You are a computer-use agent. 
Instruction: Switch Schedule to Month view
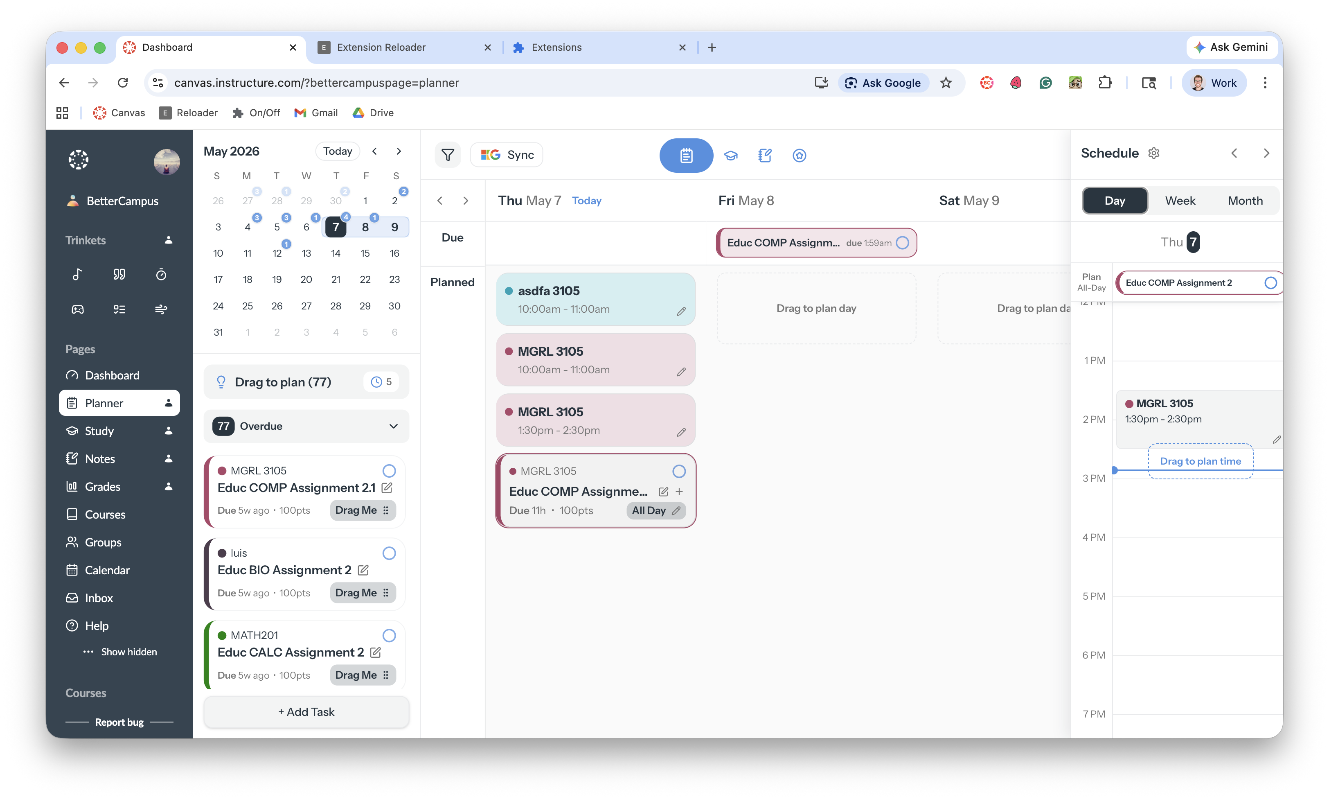(1245, 200)
